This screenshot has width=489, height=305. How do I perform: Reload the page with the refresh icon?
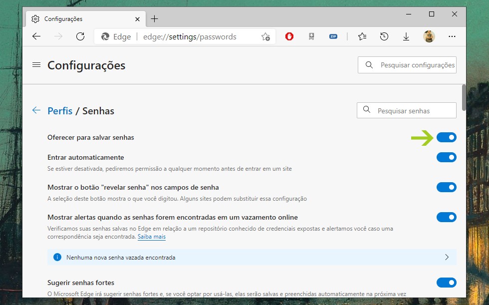tap(80, 36)
